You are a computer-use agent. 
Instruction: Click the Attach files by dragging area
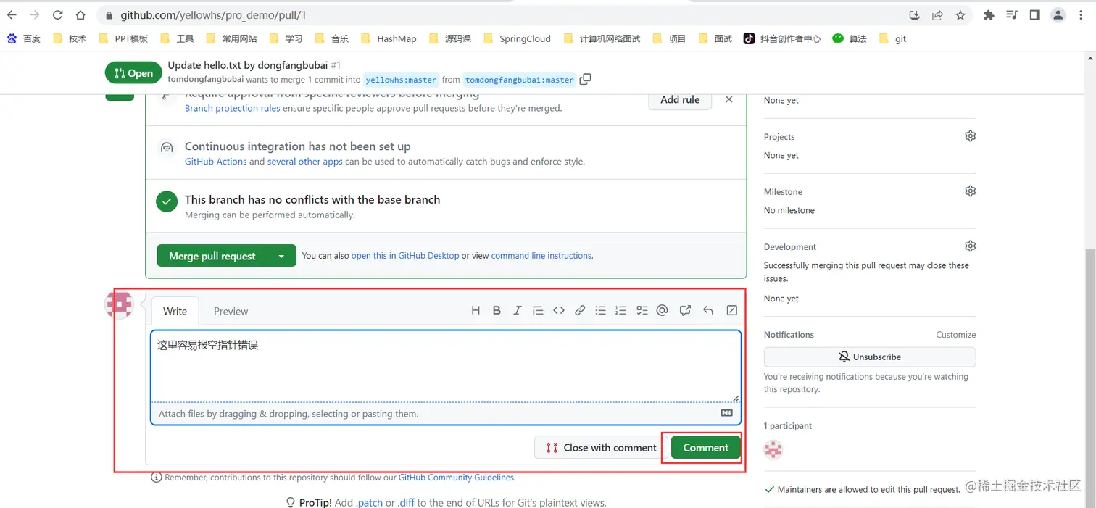pyautogui.click(x=446, y=414)
